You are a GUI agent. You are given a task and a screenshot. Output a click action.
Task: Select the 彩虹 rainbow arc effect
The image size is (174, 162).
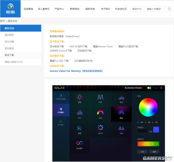(100, 114)
